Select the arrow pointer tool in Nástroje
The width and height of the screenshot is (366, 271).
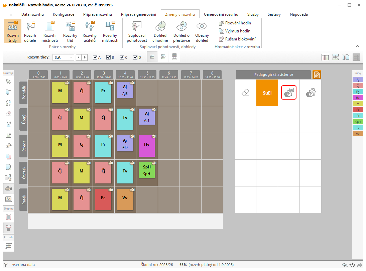click(8, 82)
